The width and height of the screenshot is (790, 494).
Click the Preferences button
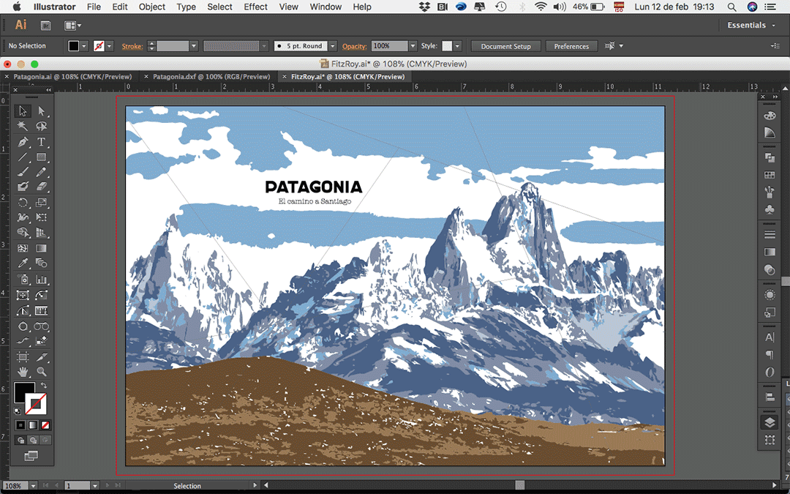571,46
